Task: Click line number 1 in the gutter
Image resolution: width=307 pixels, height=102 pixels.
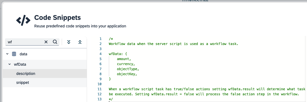Action: point(100,39)
